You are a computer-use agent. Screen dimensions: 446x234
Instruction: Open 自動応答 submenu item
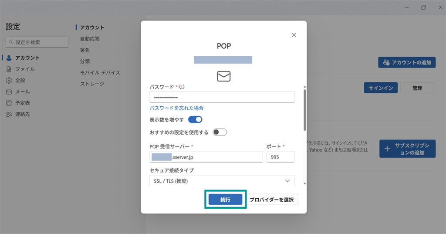[x=90, y=39]
